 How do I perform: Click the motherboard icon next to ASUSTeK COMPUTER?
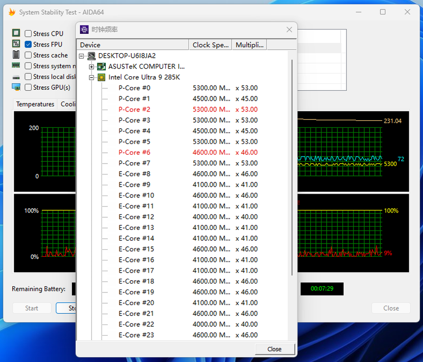tap(102, 66)
